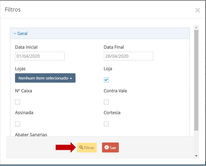Open the Lojas 'Nenhum item selecionado' dropdown
206x166 pixels.
45,78
